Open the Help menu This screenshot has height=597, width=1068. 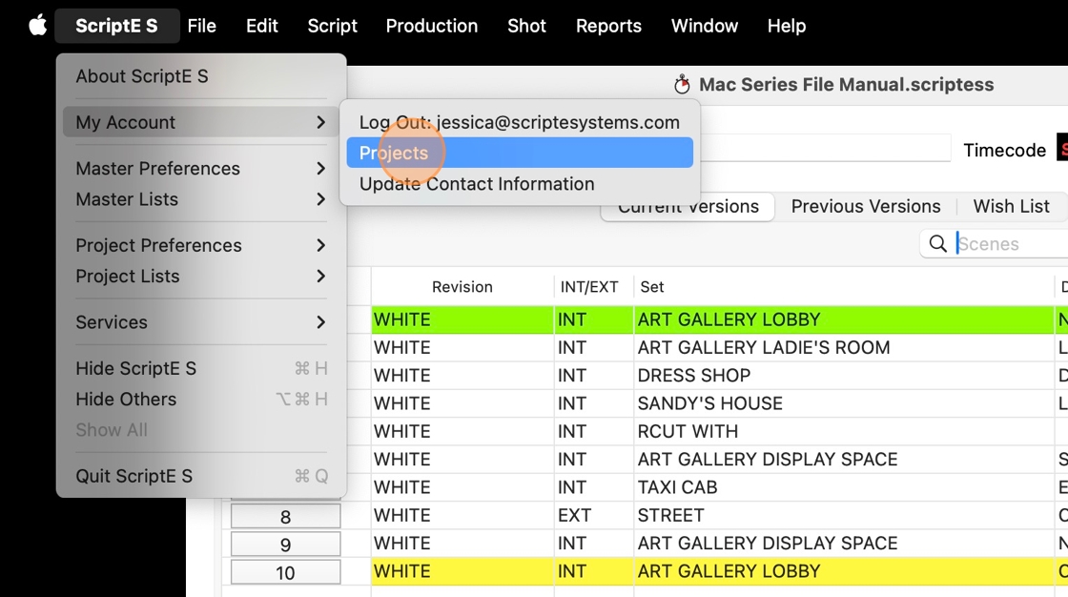coord(787,26)
